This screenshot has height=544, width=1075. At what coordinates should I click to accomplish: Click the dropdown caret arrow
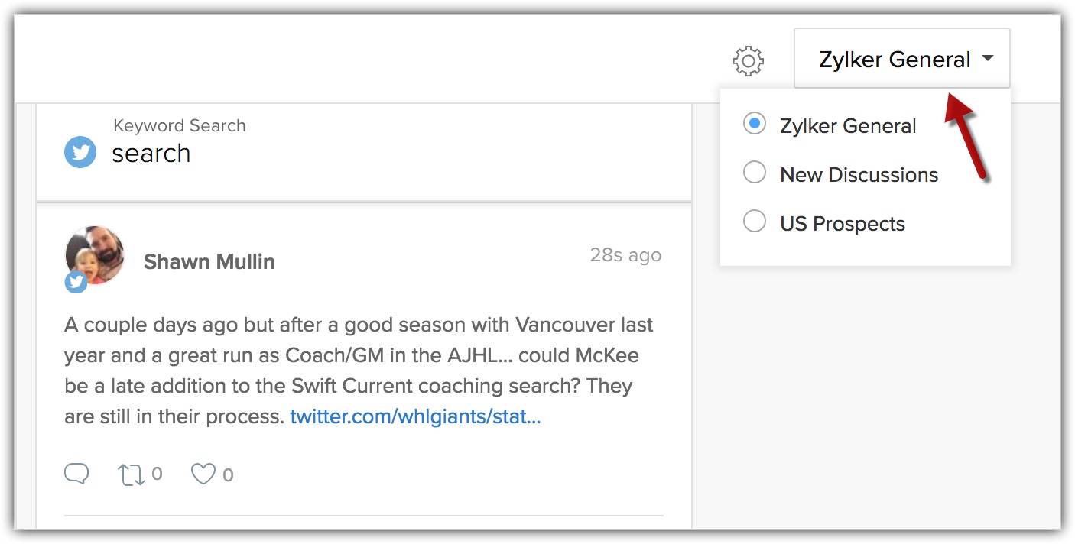click(x=988, y=59)
